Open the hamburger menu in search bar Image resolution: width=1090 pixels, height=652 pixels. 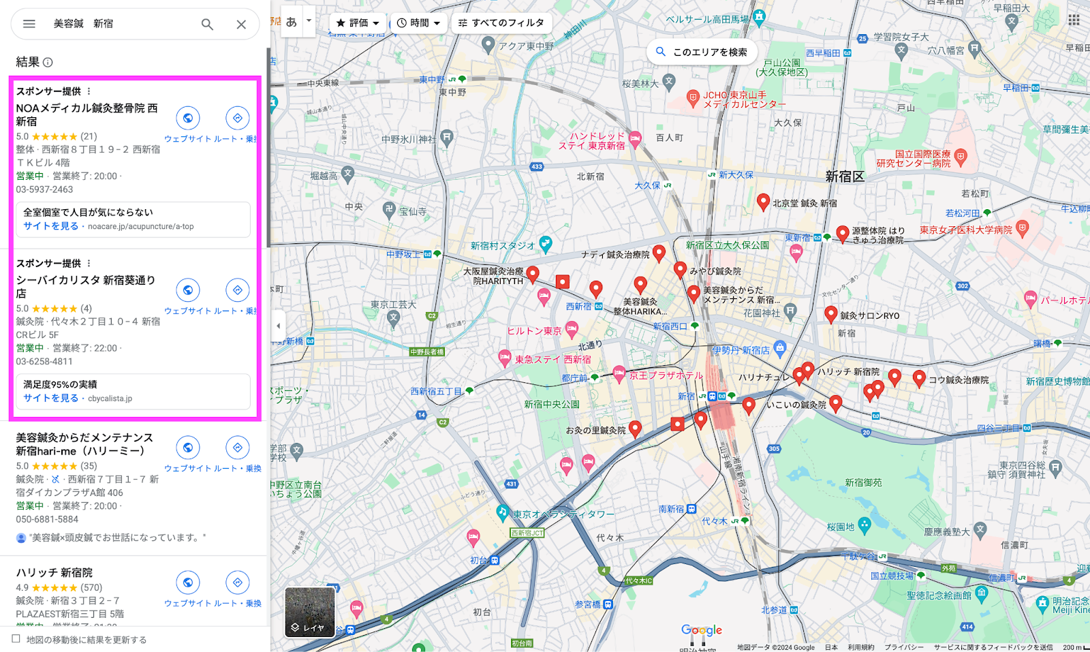pos(29,24)
